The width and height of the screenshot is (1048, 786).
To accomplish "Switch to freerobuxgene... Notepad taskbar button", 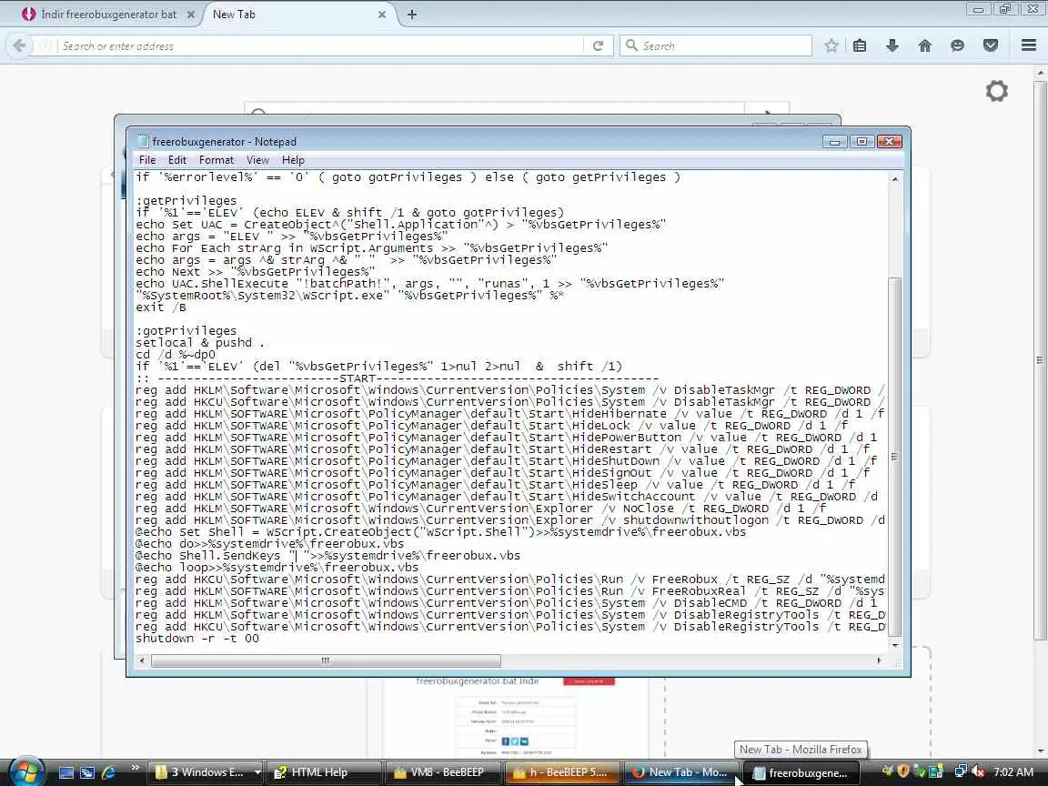I will 801,772.
